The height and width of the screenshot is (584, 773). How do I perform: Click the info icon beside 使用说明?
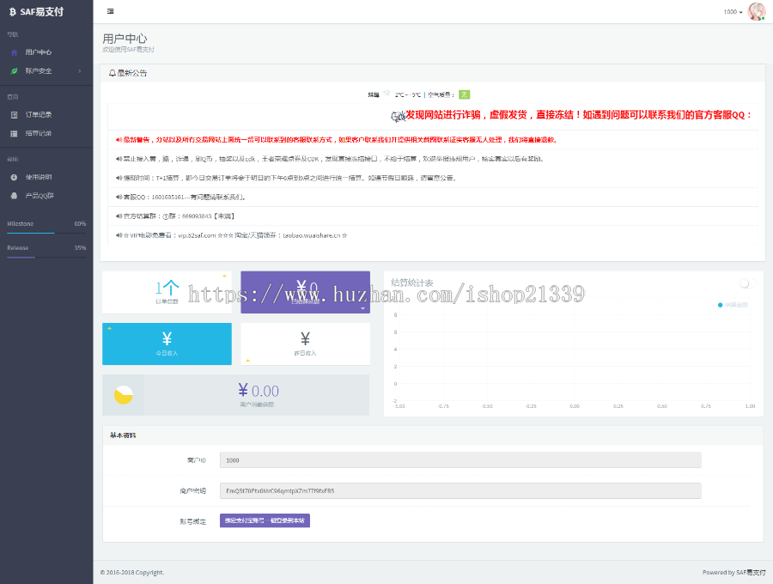pyautogui.click(x=15, y=178)
